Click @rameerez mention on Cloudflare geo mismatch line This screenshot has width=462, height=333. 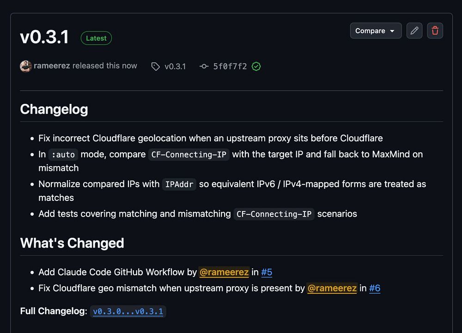click(x=332, y=288)
